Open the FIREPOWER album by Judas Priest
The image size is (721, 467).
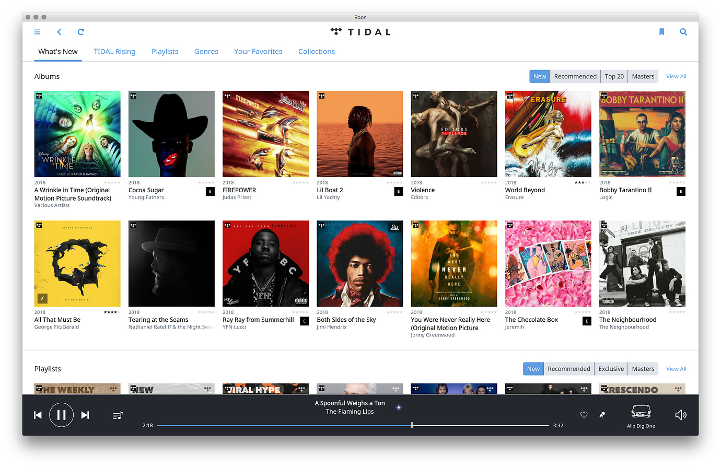click(265, 134)
